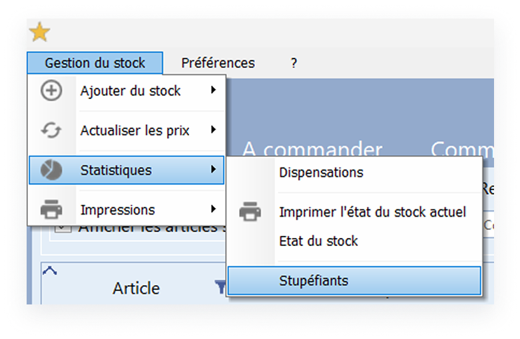Select Etat du stock entry
Viewport: 520px width, 339px height.
point(318,241)
